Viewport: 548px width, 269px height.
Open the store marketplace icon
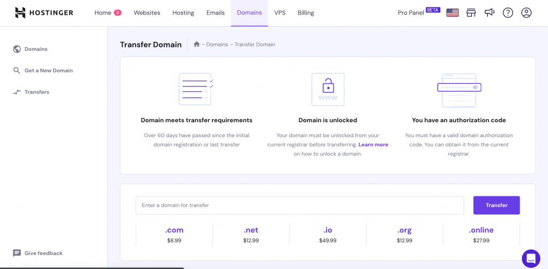tap(471, 13)
